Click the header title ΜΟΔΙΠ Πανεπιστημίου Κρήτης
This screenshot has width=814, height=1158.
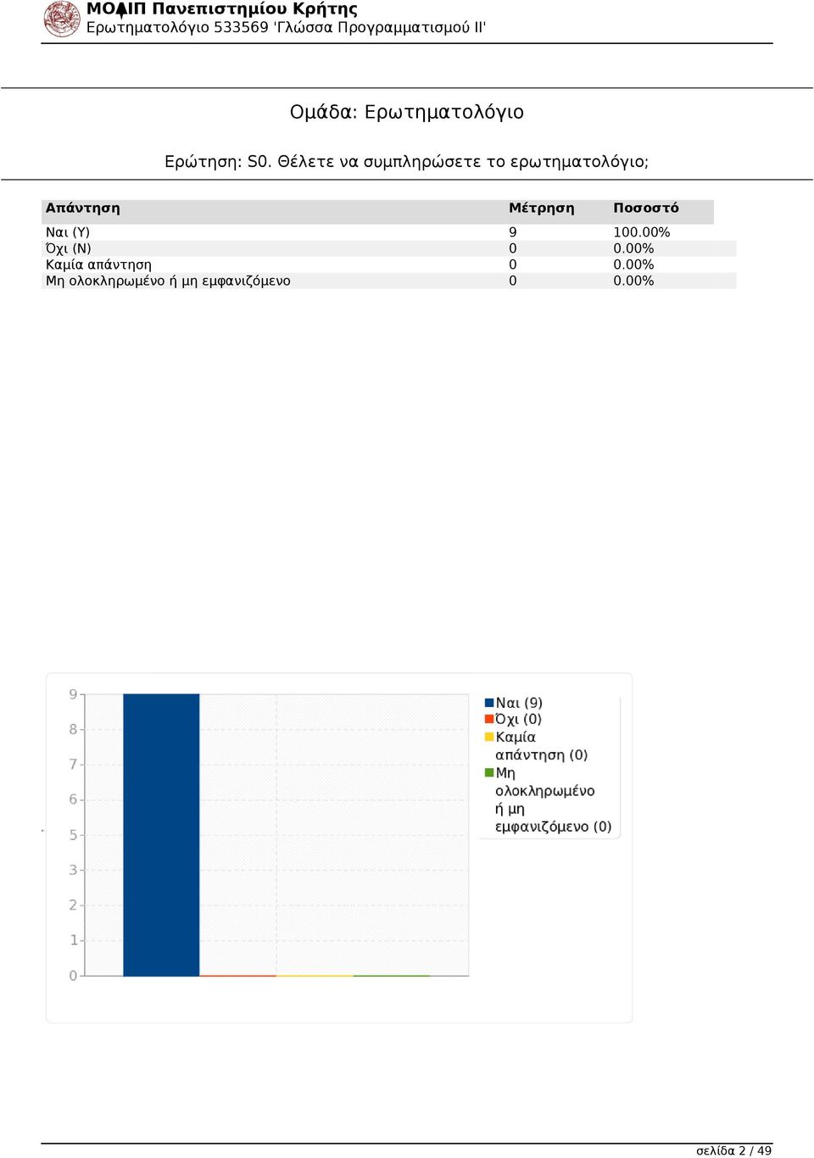[x=222, y=9]
